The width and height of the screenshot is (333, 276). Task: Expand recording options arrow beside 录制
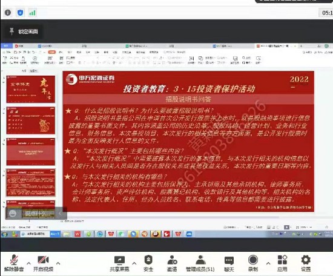268,263
